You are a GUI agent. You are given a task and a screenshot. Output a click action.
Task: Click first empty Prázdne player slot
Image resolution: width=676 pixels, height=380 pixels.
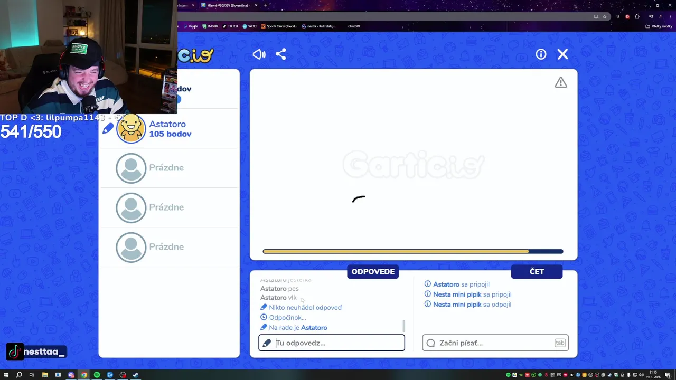pyautogui.click(x=169, y=168)
